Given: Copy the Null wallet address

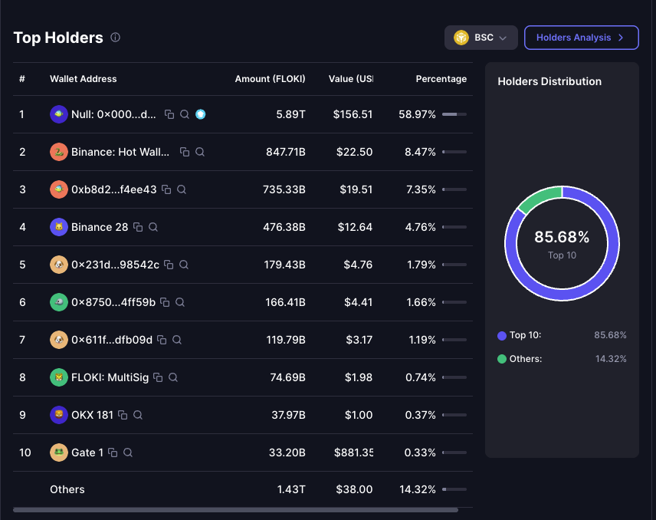Looking at the screenshot, I should [x=169, y=114].
